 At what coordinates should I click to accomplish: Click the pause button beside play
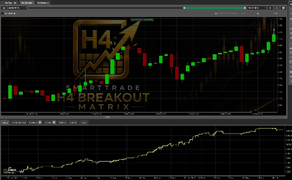(x=277, y=8)
